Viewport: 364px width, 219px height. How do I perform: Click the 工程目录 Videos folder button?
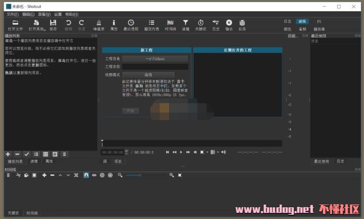click(x=155, y=59)
